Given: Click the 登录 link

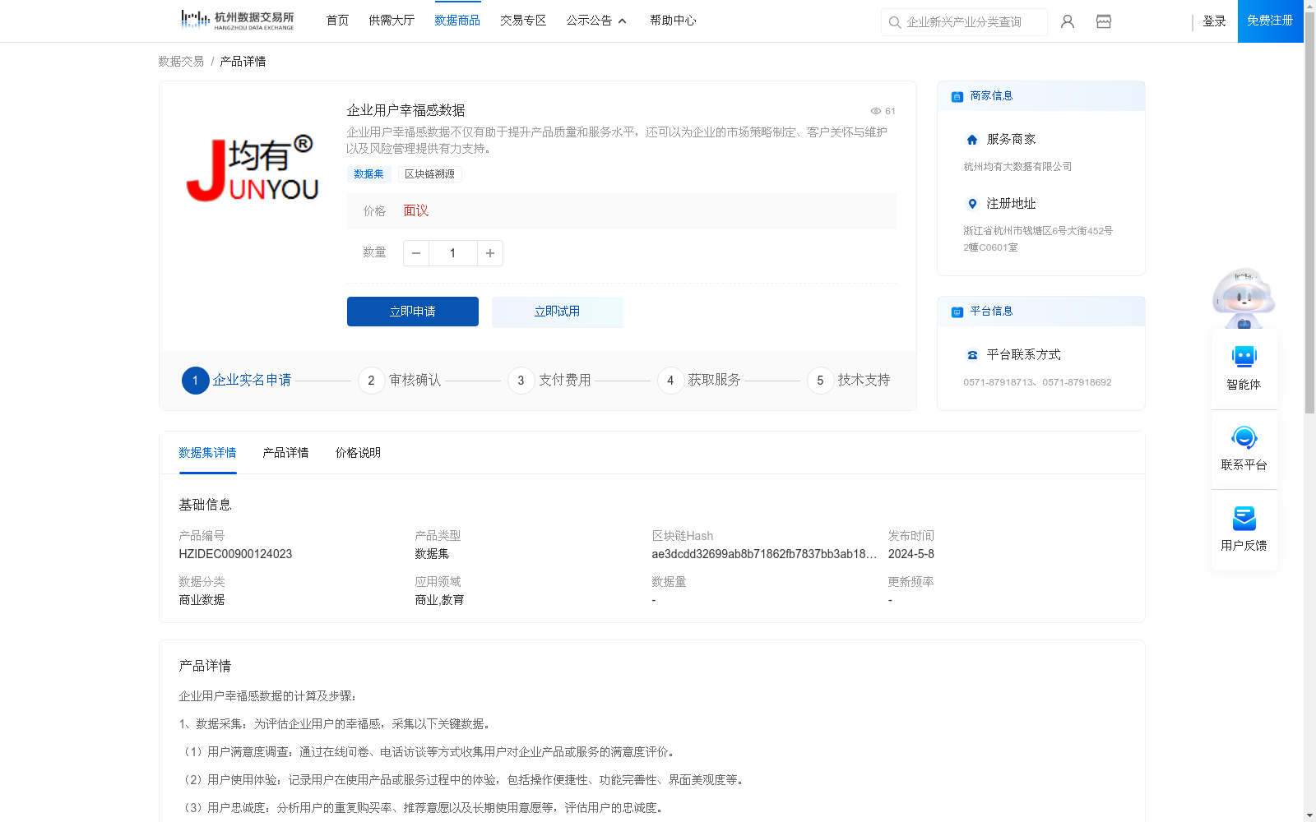Looking at the screenshot, I should 1214,21.
